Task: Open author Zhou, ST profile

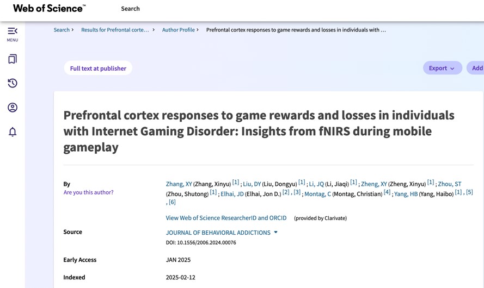Action: (x=450, y=184)
